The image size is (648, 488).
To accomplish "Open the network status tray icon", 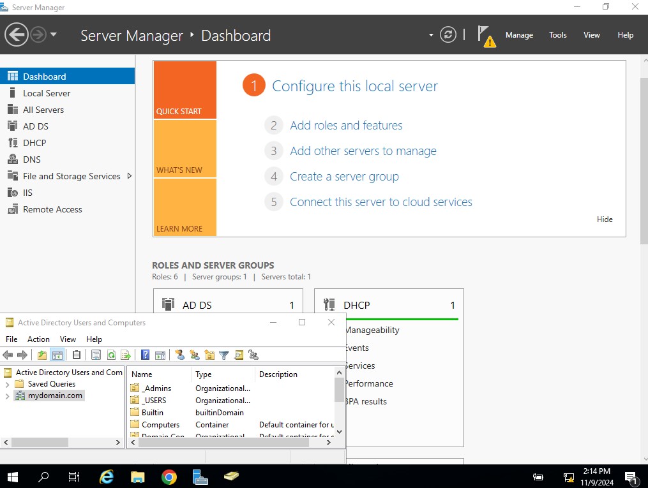I will 569,477.
